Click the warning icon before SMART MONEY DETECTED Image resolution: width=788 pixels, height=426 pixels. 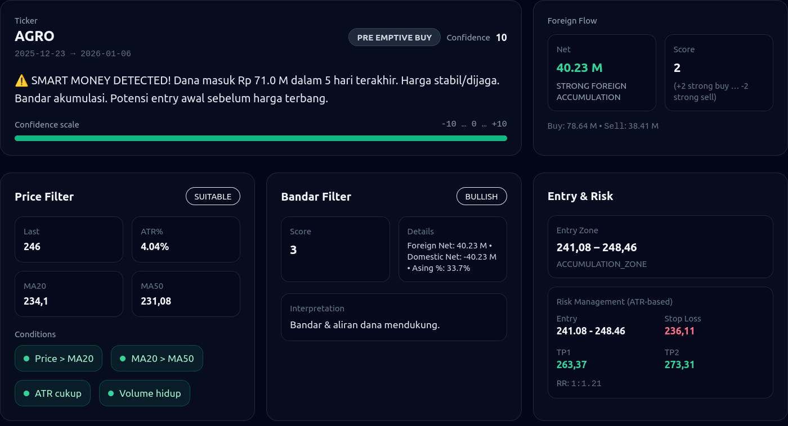tap(21, 81)
